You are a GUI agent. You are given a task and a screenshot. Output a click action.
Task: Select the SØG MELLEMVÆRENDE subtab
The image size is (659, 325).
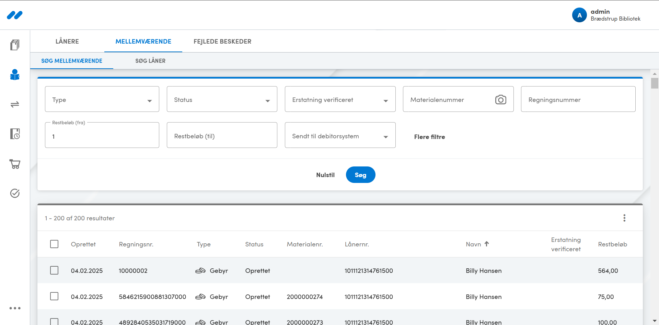point(72,61)
